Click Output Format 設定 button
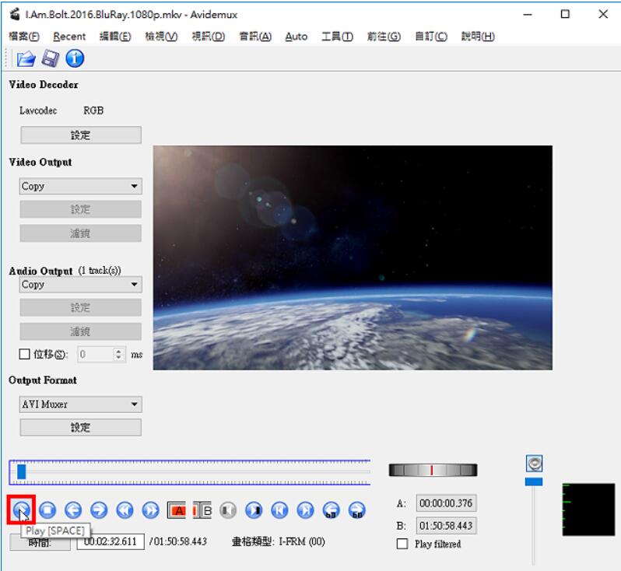Screen dimensions: 621x571 (x=81, y=427)
